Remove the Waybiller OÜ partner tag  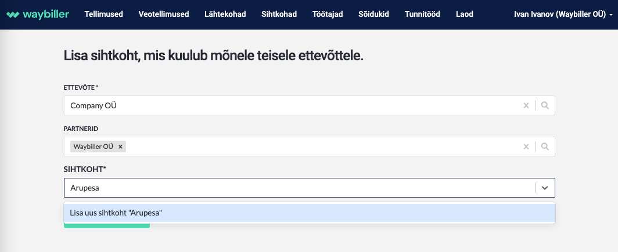tap(121, 147)
